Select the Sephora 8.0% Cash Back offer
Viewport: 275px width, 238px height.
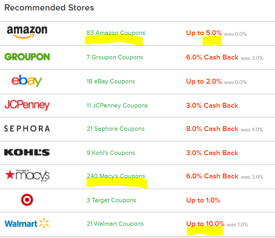pos(212,129)
